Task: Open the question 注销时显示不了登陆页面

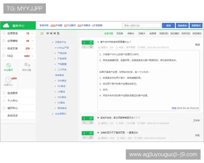Action: click(119, 132)
